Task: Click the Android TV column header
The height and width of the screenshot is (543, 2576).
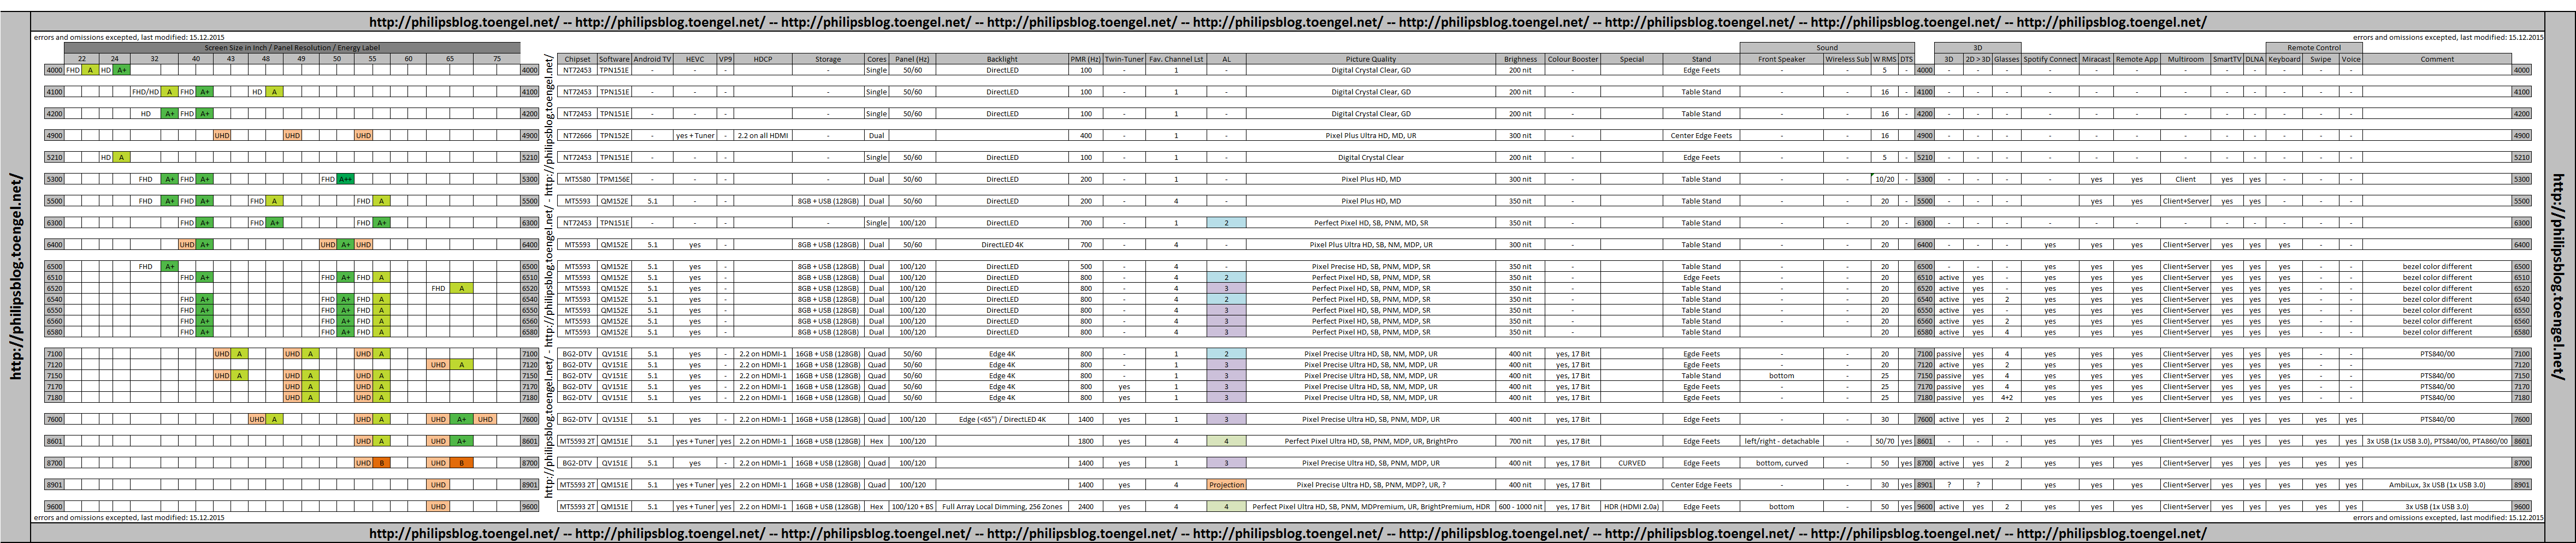Action: pyautogui.click(x=653, y=59)
